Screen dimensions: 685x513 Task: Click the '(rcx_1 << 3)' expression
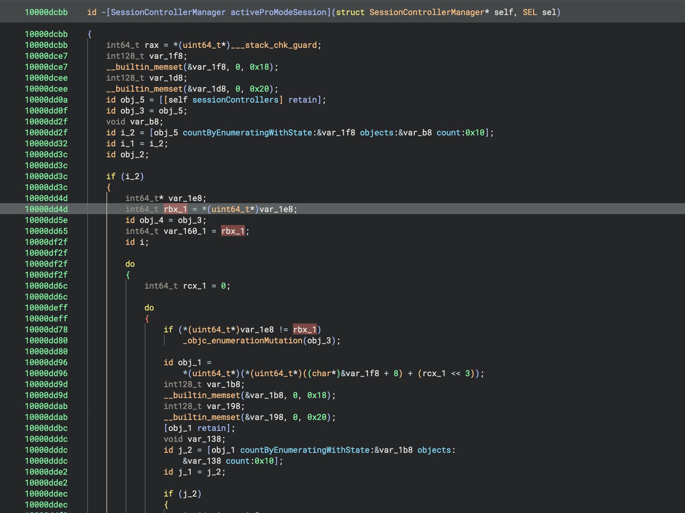[x=446, y=373]
